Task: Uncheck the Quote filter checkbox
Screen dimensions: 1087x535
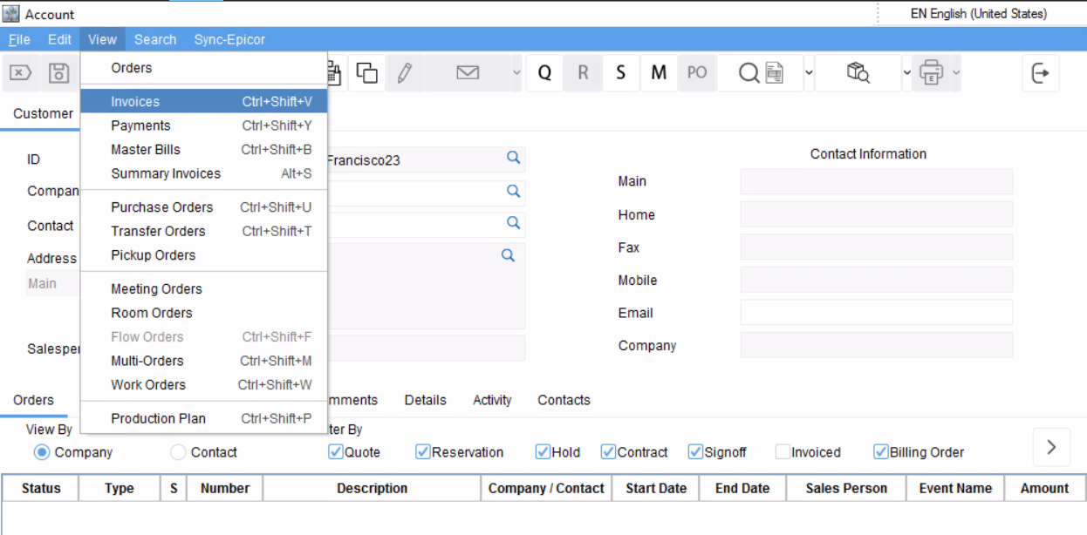Action: (336, 452)
